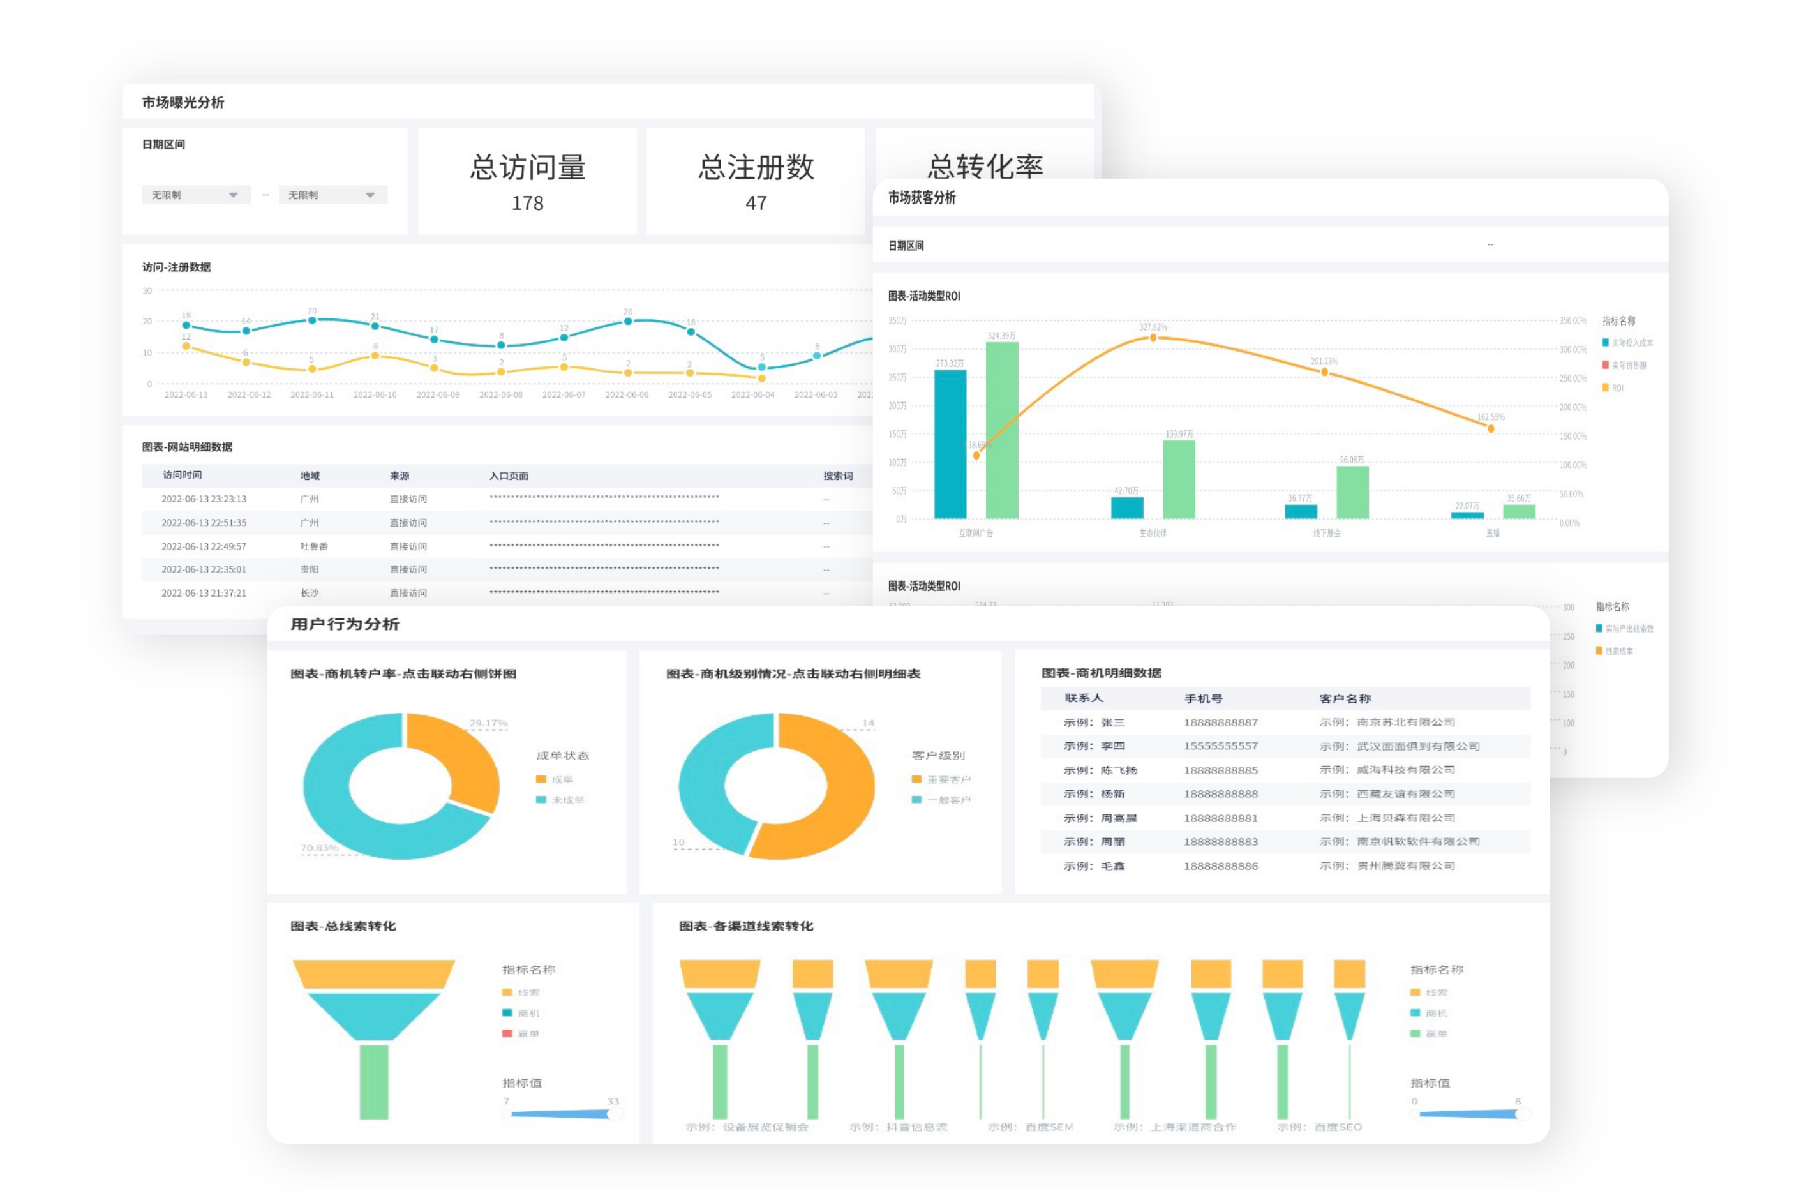
Task: Open the end date 无限制 dropdown
Action: coord(332,195)
